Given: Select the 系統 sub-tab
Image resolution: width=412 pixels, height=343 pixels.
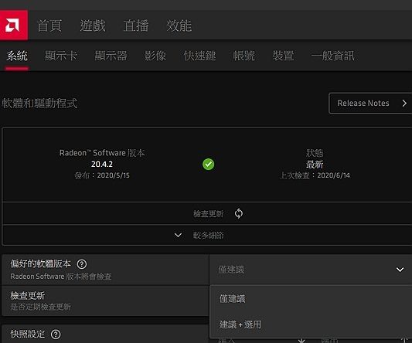Looking at the screenshot, I should point(17,56).
